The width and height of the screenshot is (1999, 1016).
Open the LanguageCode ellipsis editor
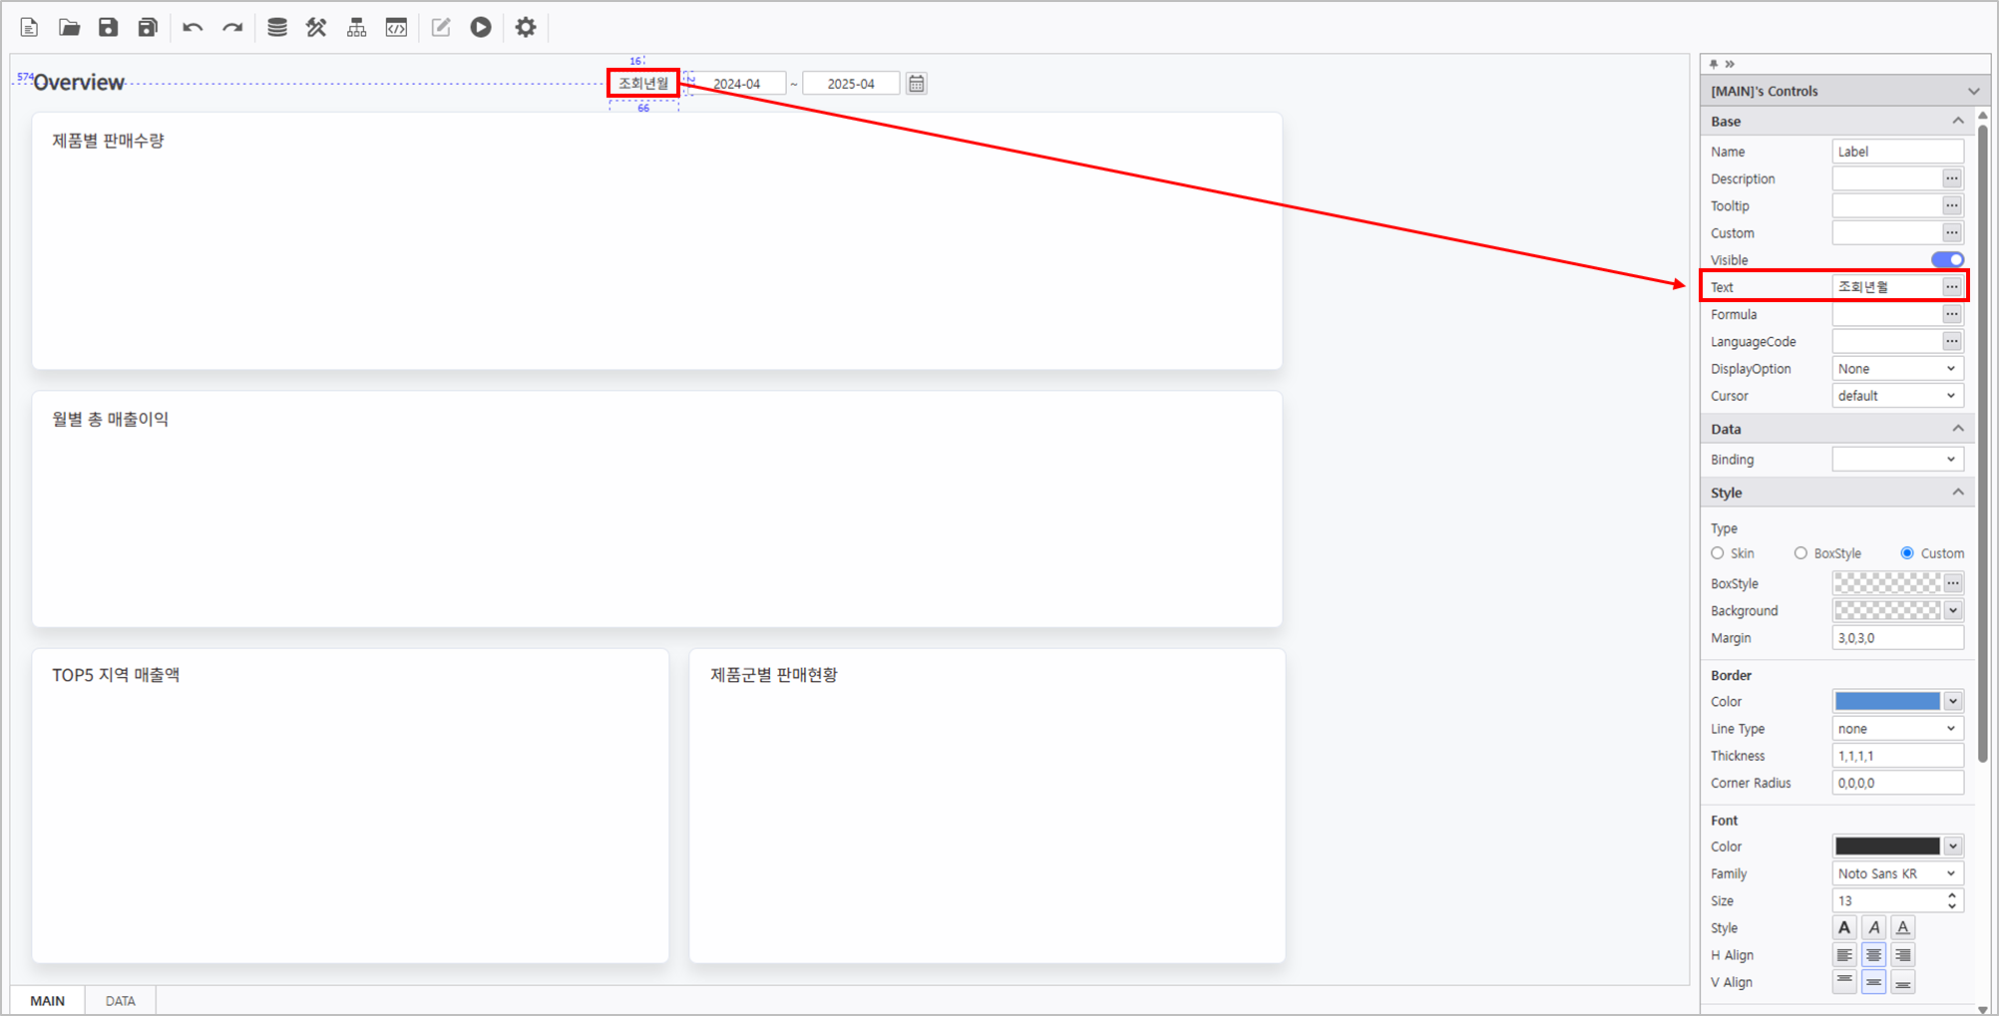(x=1952, y=341)
